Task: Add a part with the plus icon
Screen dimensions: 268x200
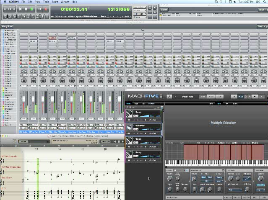Action: (x=130, y=107)
